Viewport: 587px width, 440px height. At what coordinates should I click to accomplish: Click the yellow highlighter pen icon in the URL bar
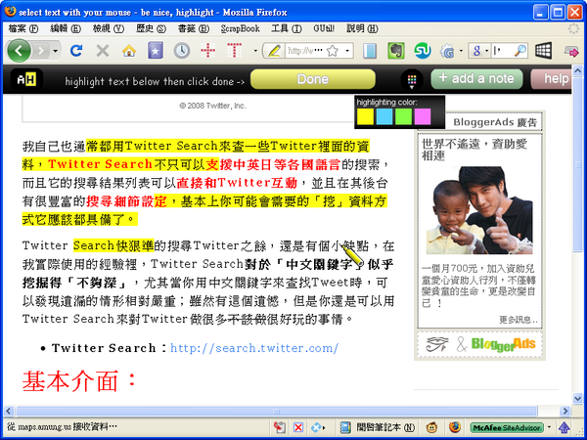274,51
